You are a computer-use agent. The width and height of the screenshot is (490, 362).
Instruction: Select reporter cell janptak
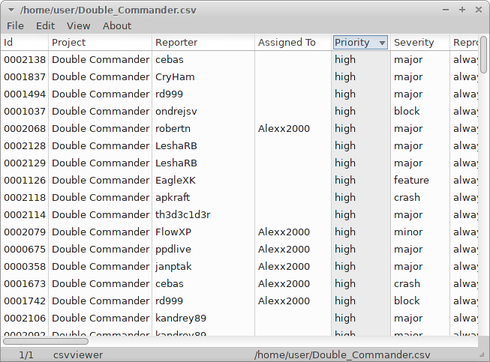pos(173,267)
